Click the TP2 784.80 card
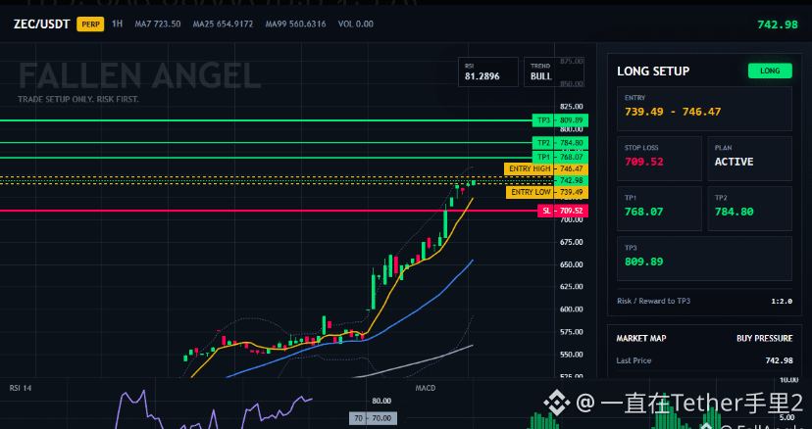 749,209
